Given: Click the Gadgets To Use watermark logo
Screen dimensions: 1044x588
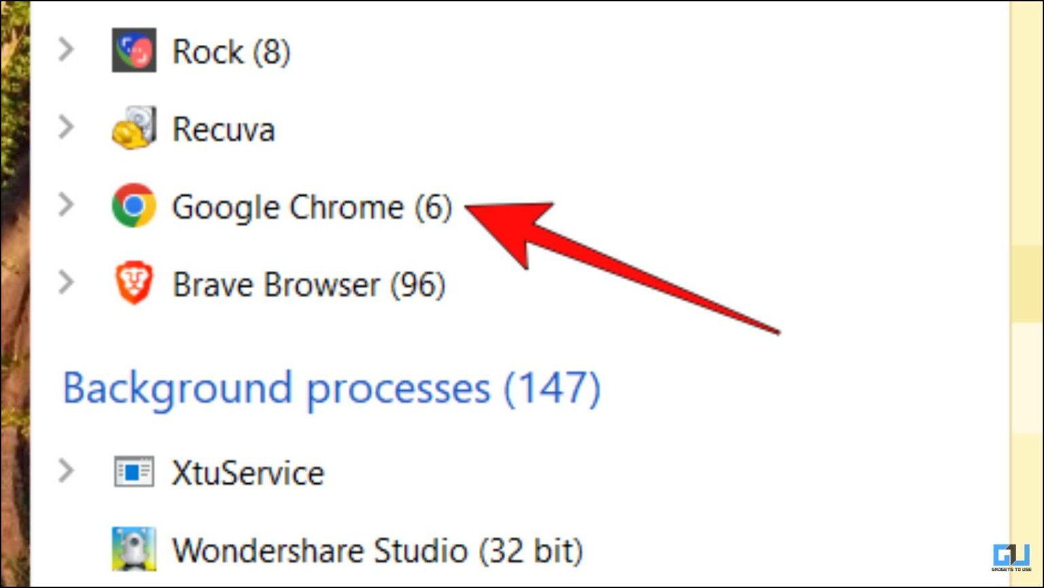Looking at the screenshot, I should click(x=1013, y=559).
